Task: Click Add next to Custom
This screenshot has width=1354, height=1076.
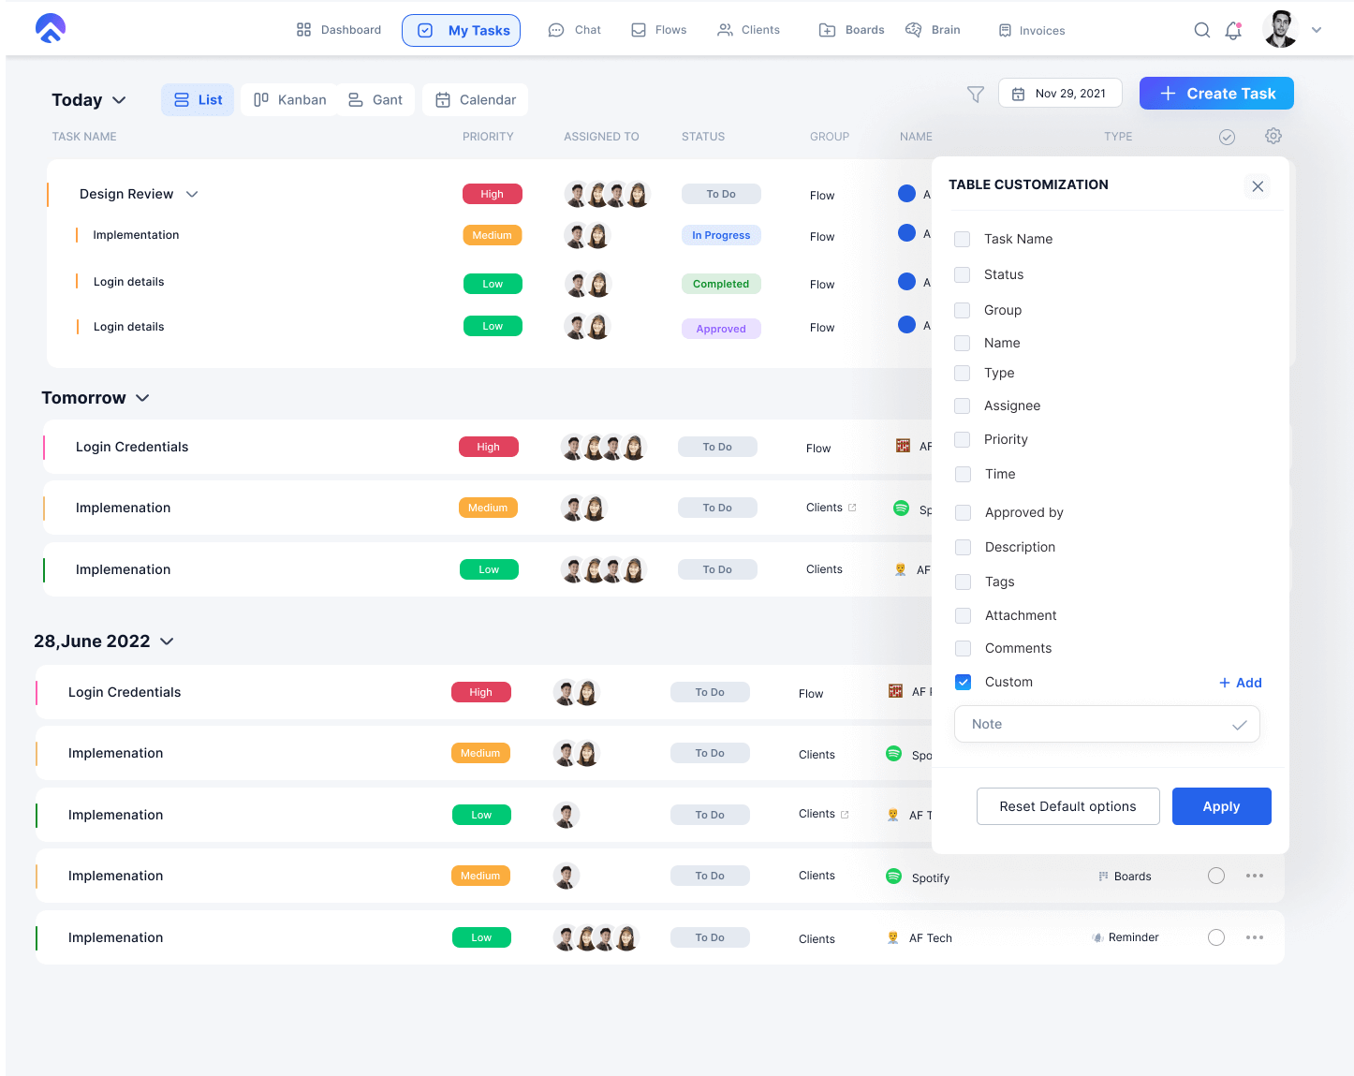Action: [x=1241, y=683]
